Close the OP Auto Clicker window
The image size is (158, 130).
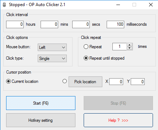pyautogui.click(x=151, y=5)
